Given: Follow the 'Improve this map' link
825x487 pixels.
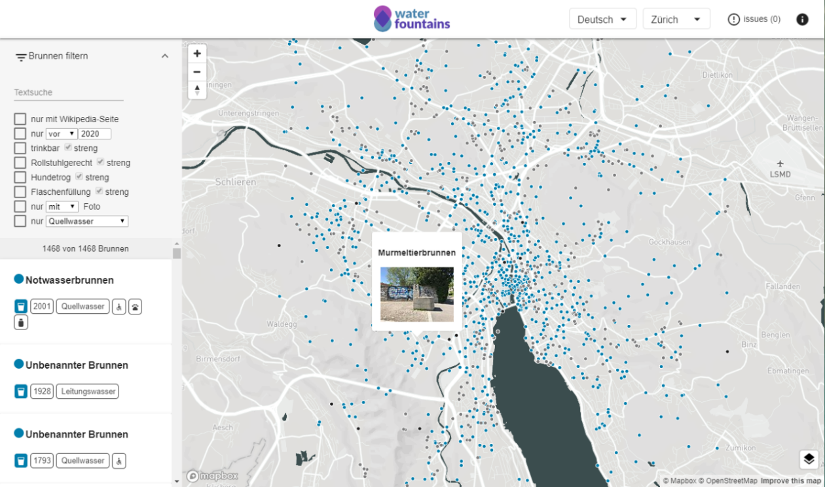Looking at the screenshot, I should coord(790,481).
